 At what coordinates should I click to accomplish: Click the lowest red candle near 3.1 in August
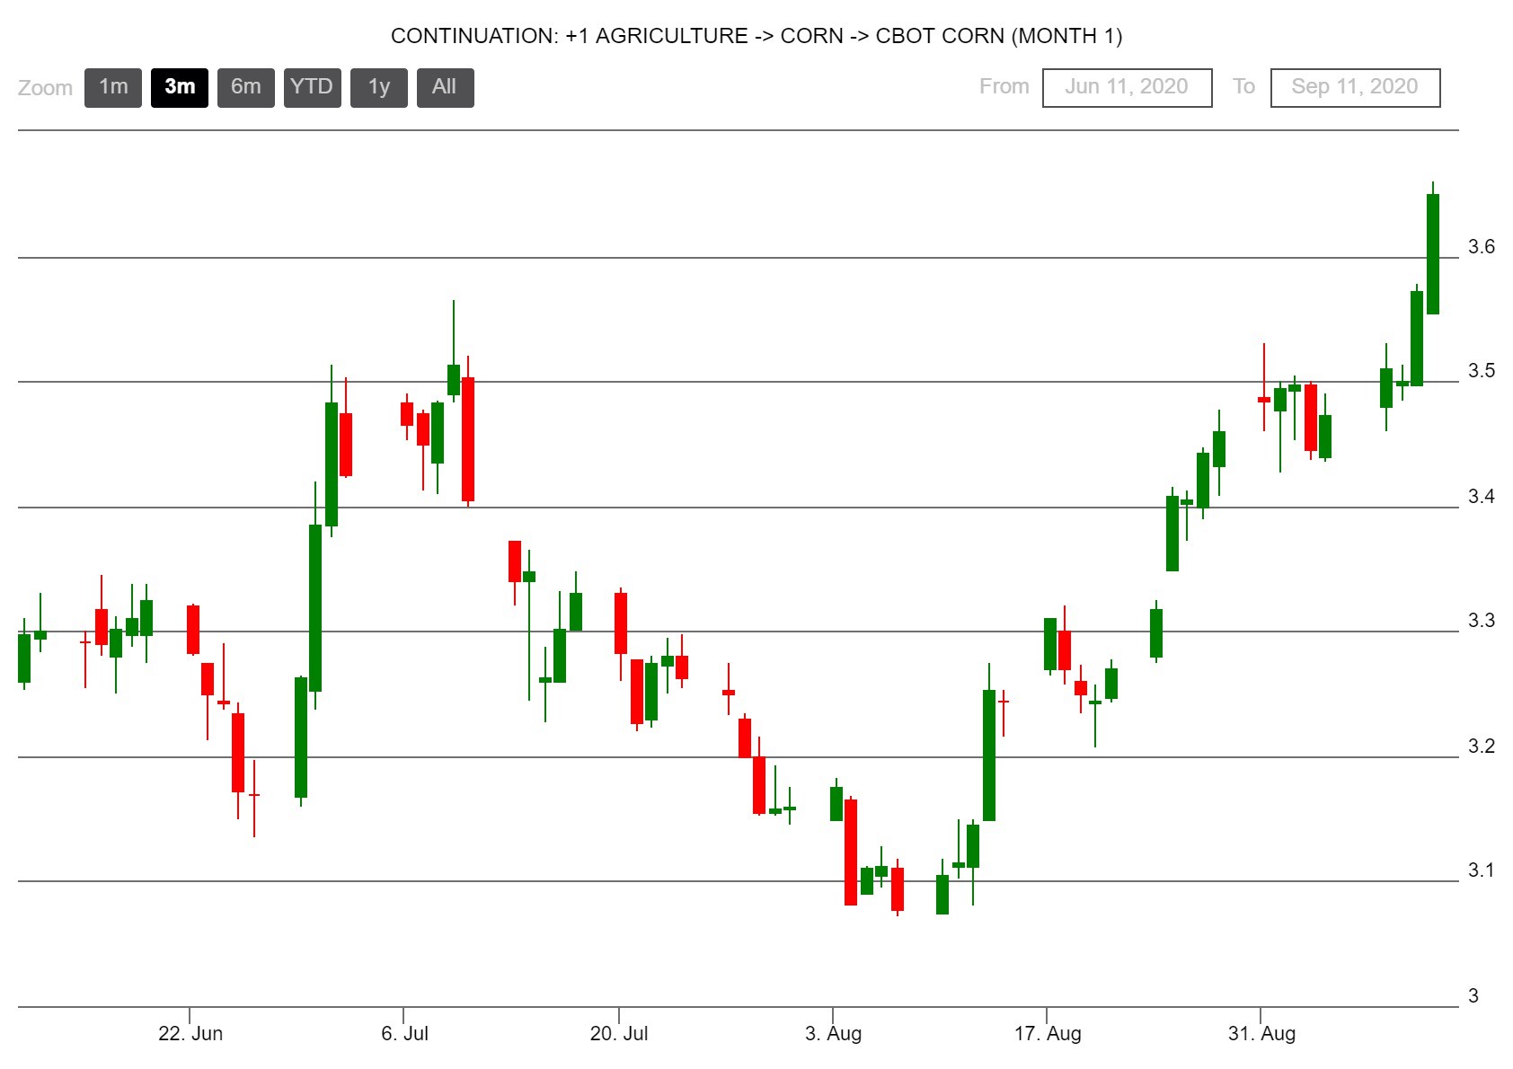tap(898, 889)
